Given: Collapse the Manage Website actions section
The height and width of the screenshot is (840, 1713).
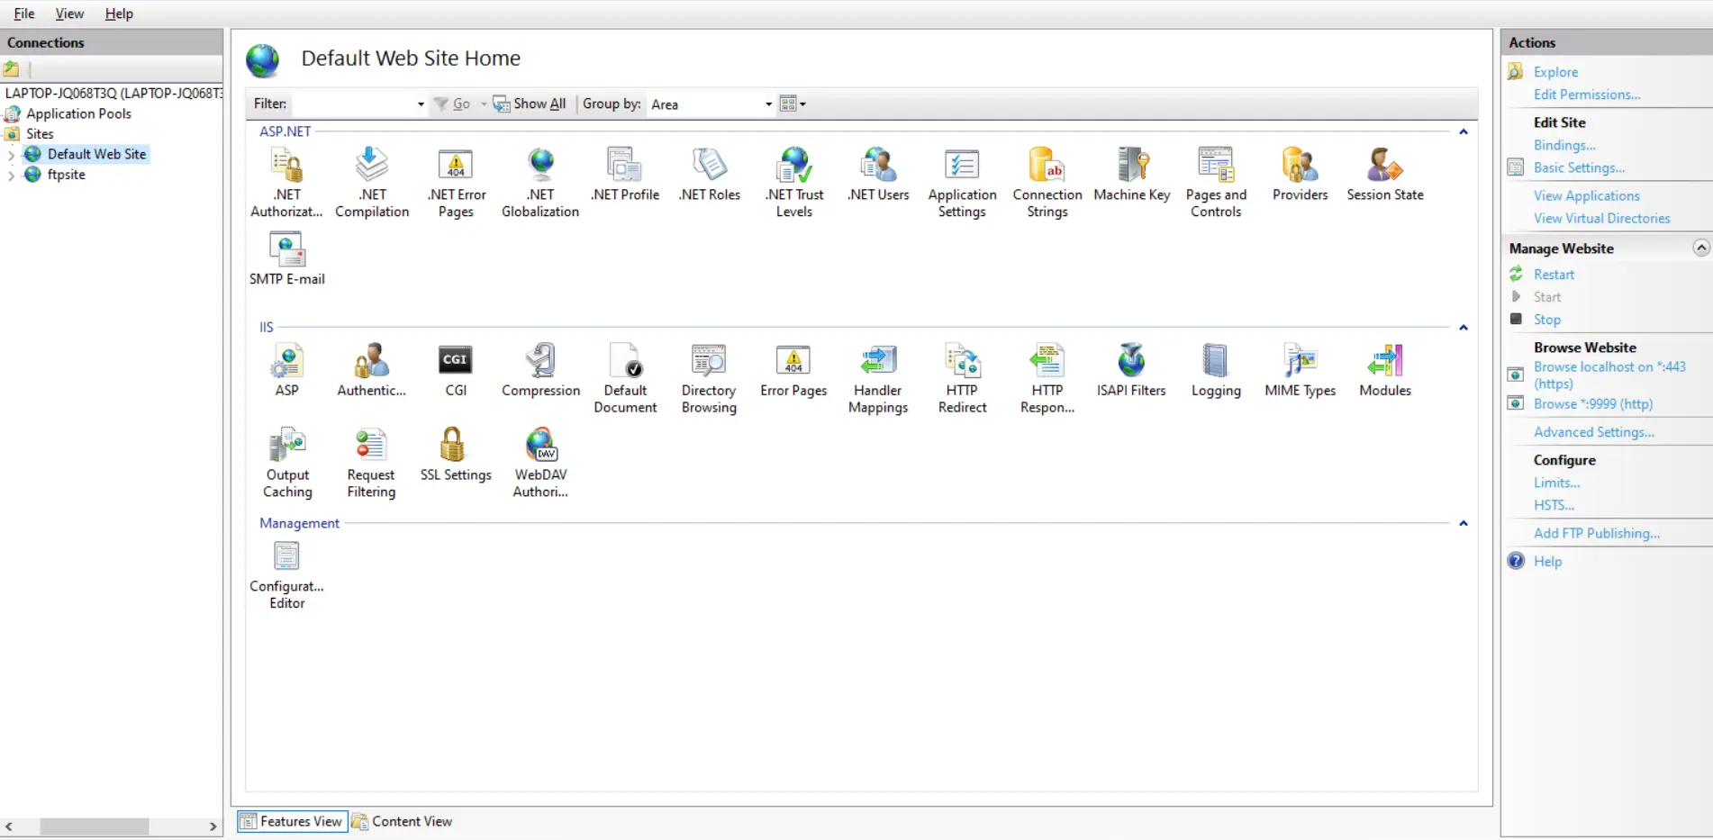Looking at the screenshot, I should (x=1699, y=248).
